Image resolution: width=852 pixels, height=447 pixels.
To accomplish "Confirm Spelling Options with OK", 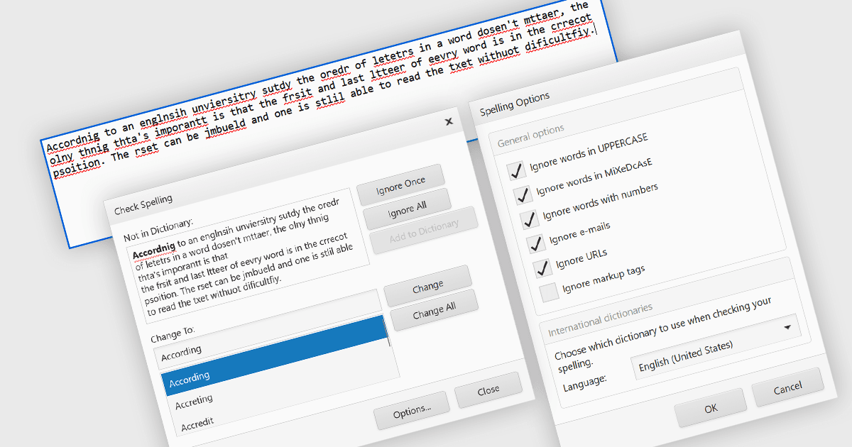I will [x=711, y=407].
